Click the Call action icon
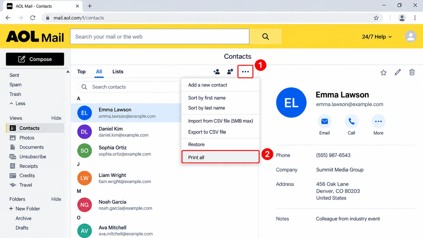423x238 pixels. point(351,121)
